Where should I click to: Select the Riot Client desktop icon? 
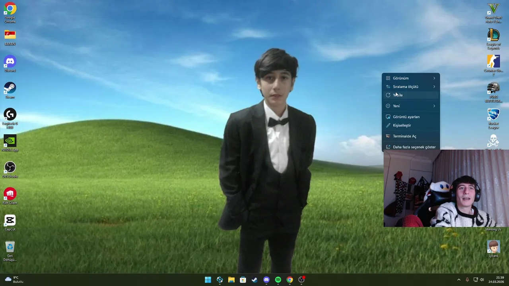[x=10, y=196]
